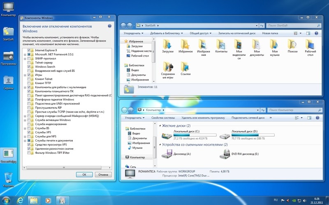The width and height of the screenshot is (329, 205).
Task: Click the help icon in StartSoft window toolbar
Action: click(x=316, y=33)
